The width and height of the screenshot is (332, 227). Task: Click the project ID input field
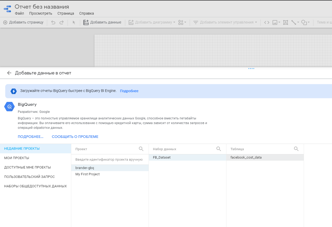point(109,160)
